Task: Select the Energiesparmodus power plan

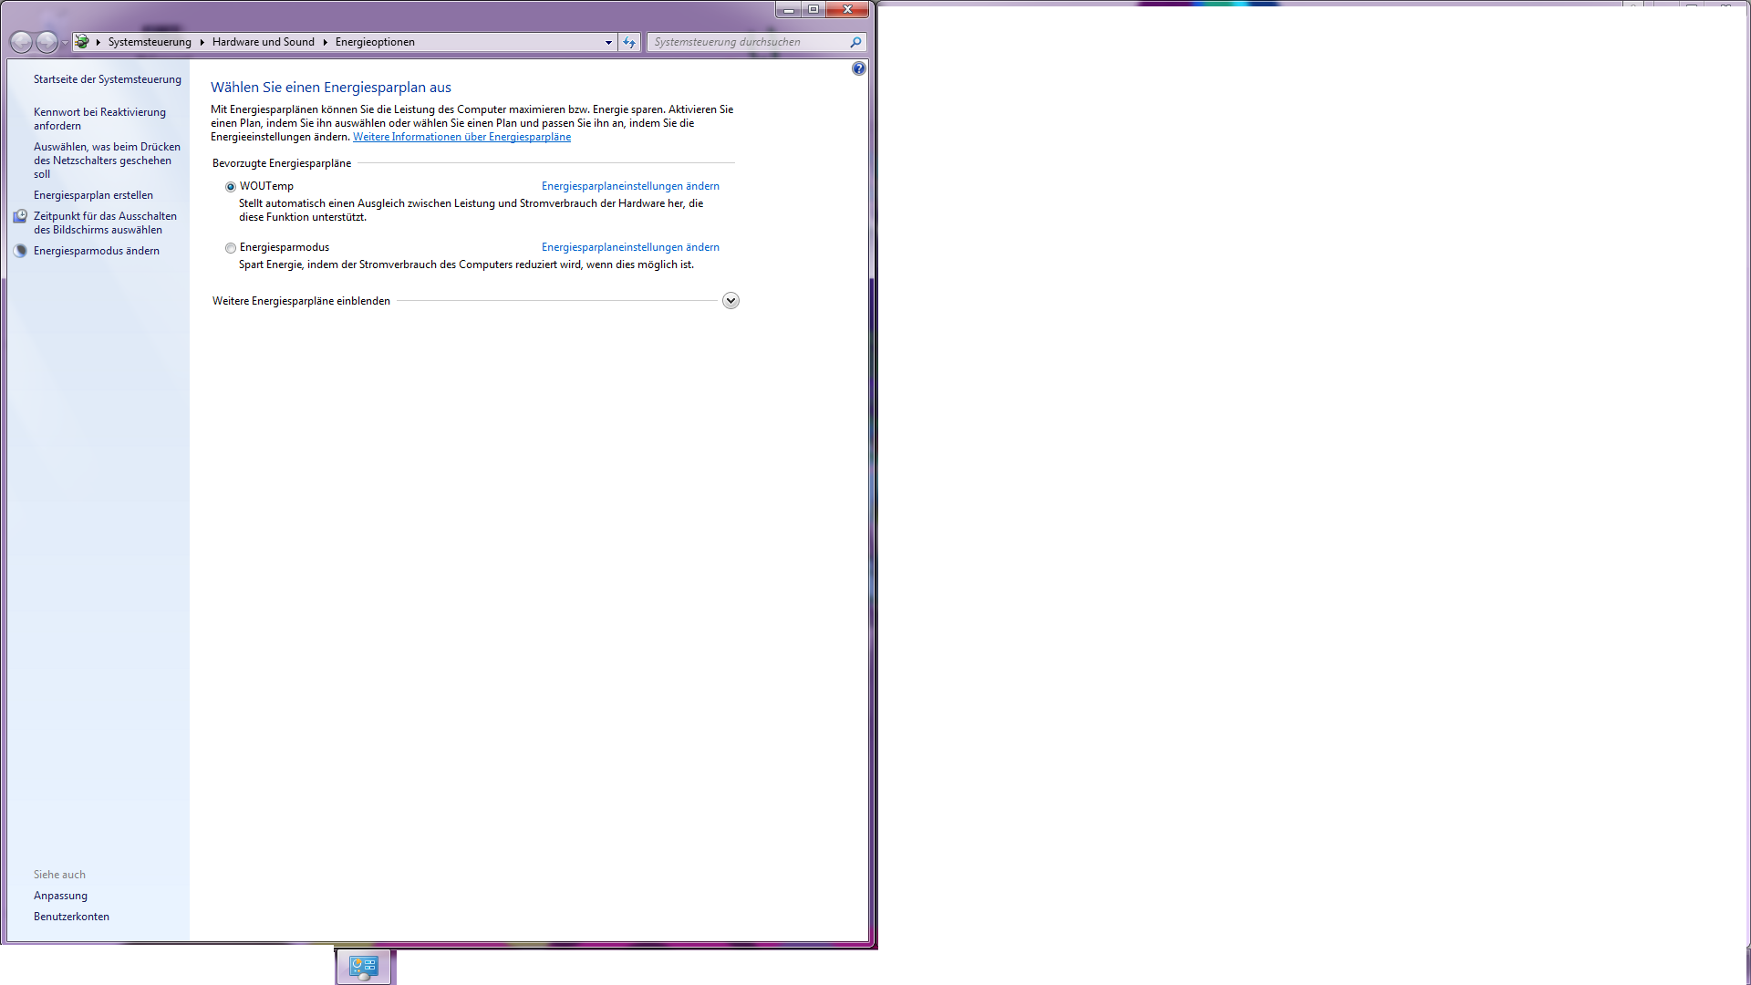Action: [231, 248]
